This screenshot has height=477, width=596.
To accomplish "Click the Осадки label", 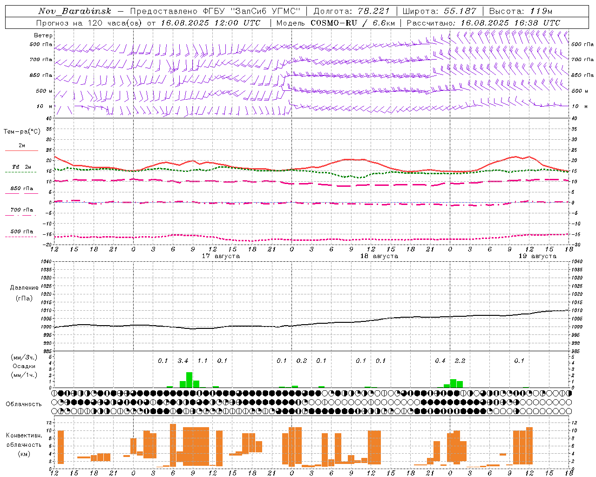I will [x=24, y=366].
